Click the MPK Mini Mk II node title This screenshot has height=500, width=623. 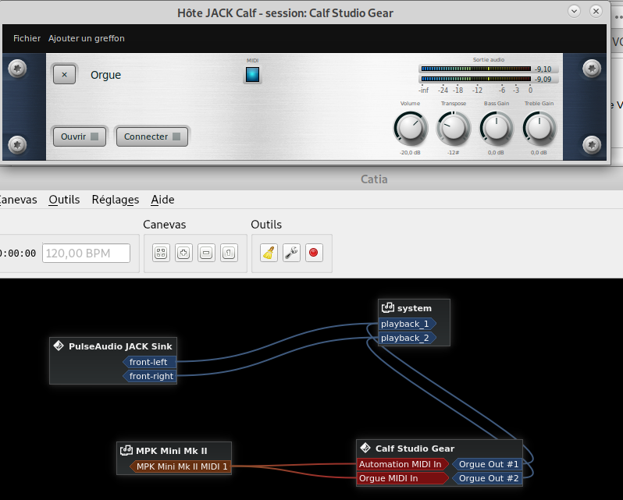pos(172,451)
